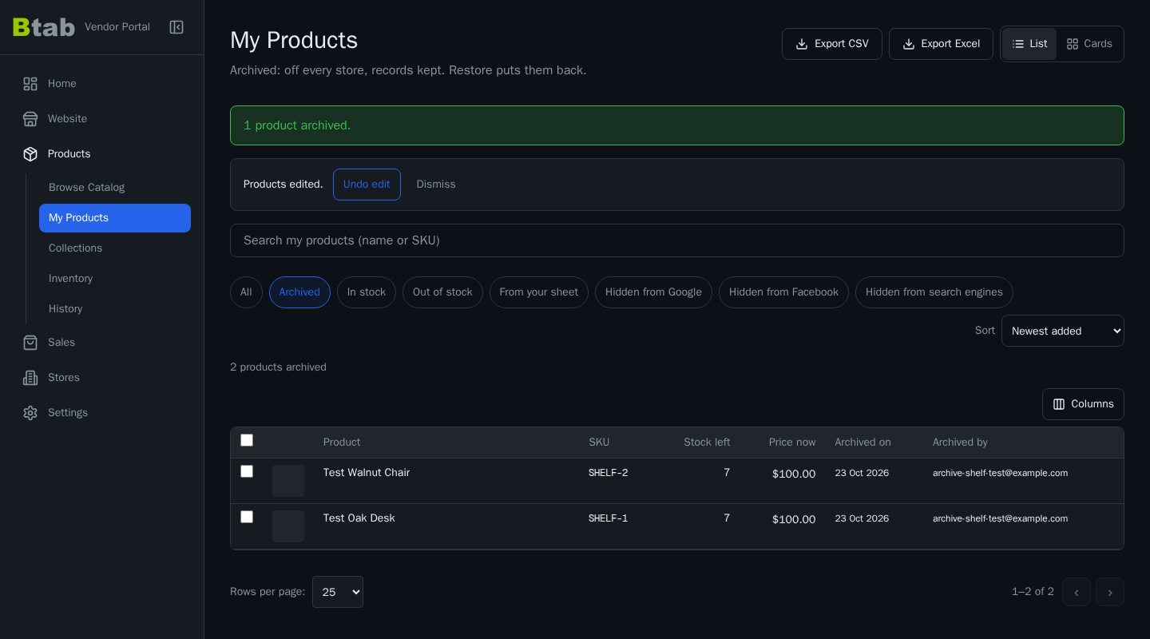
Task: Open Browse Catalog in the sidebar
Action: click(115, 188)
